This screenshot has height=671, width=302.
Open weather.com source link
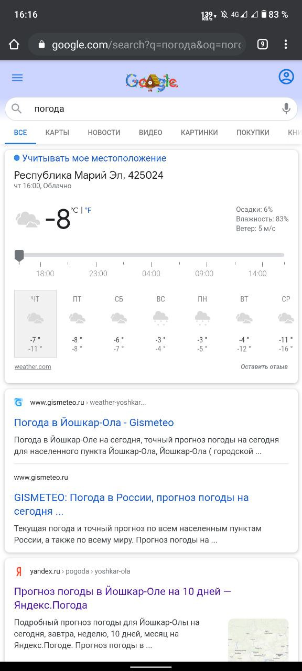pyautogui.click(x=33, y=367)
